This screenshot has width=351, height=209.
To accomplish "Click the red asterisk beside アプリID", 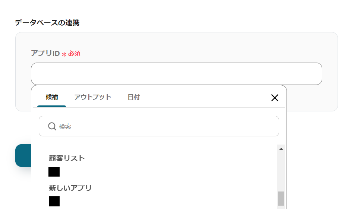I will tap(64, 54).
